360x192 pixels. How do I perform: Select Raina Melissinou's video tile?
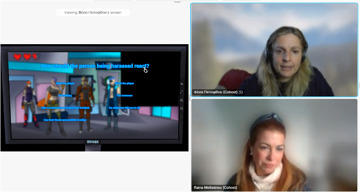[x=274, y=145]
